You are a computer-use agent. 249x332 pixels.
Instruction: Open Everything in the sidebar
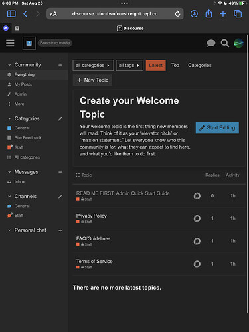click(34, 74)
